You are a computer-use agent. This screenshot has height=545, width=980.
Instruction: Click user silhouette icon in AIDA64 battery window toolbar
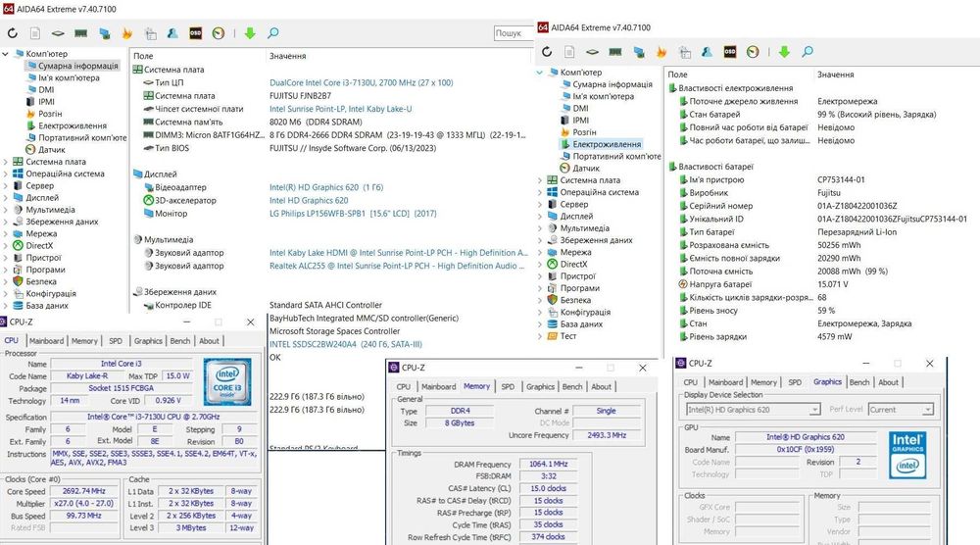coord(707,52)
